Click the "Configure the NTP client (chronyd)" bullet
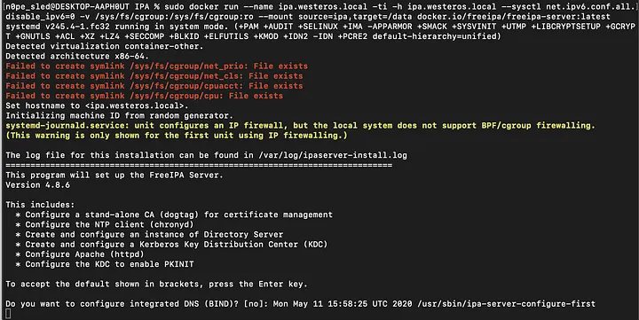The width and height of the screenshot is (639, 320). coord(105,224)
